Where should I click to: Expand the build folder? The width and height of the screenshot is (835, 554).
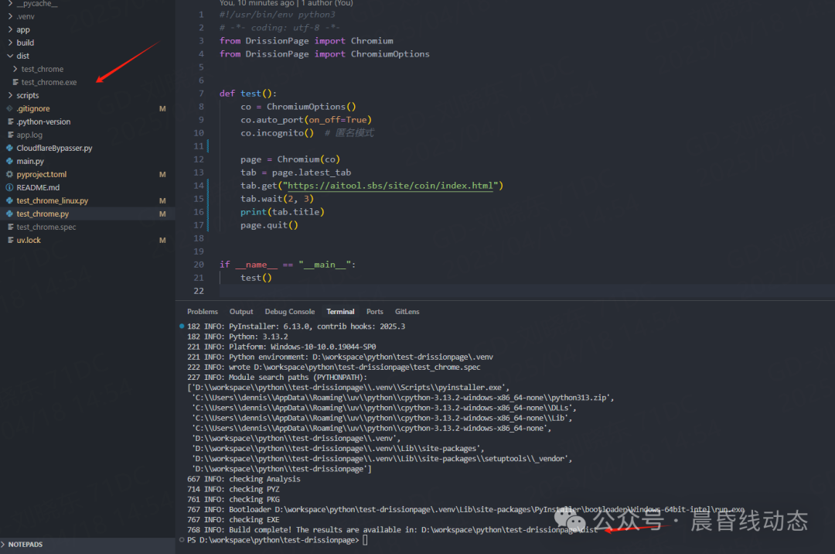25,43
